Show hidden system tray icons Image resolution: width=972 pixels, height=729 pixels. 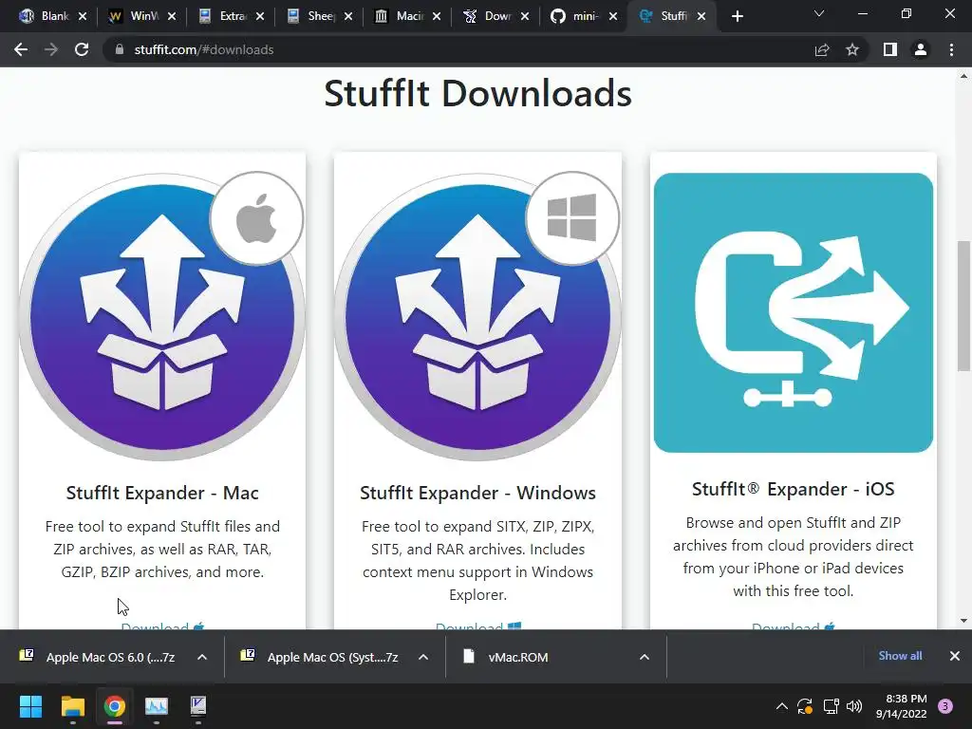782,706
